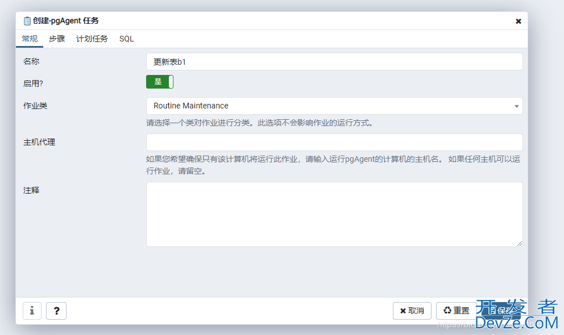Click the clipboard icon in the dialog title
Viewport: 564px width, 335px height.
point(27,21)
